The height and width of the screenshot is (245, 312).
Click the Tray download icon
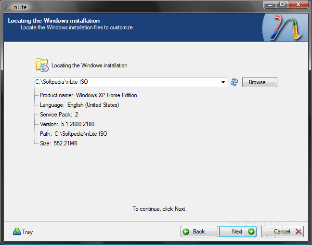pyautogui.click(x=17, y=232)
